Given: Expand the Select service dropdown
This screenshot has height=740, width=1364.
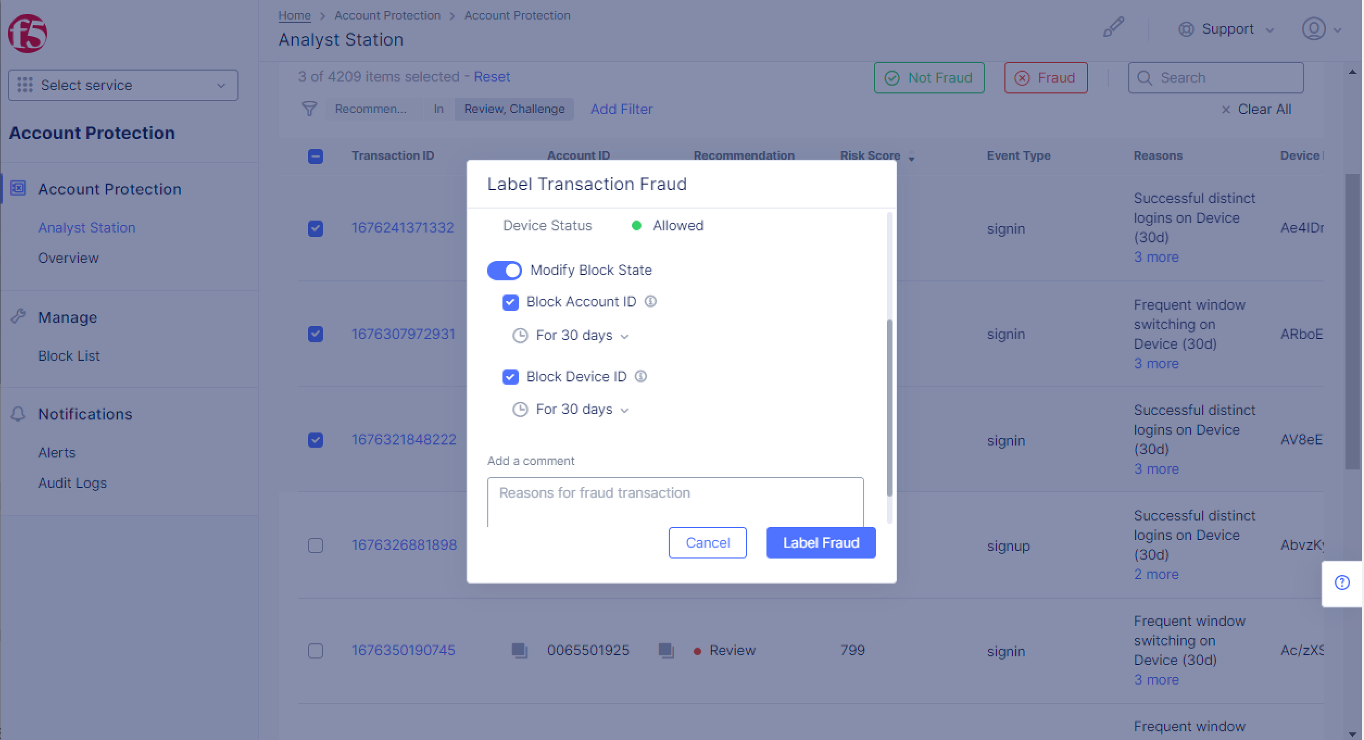Looking at the screenshot, I should pyautogui.click(x=123, y=85).
